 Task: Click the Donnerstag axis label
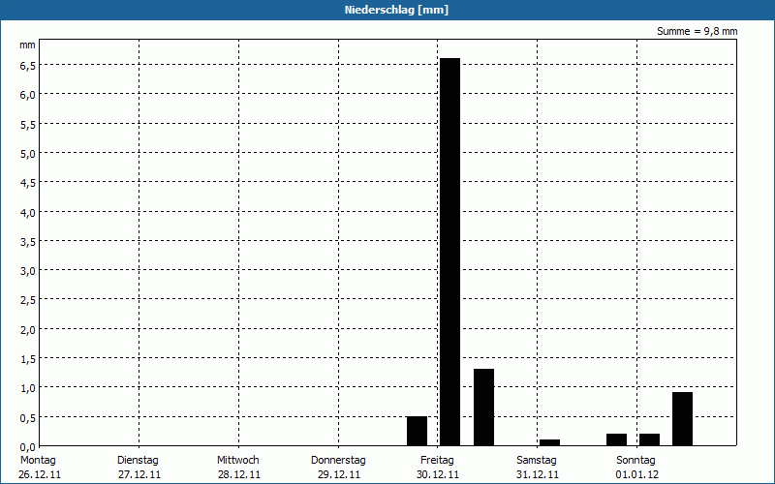tap(338, 460)
